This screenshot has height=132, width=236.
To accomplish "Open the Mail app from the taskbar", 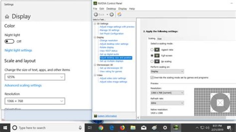I will 144,128.
